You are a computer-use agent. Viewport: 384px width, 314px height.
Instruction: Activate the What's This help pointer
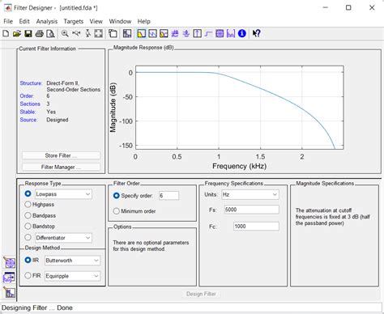point(256,34)
